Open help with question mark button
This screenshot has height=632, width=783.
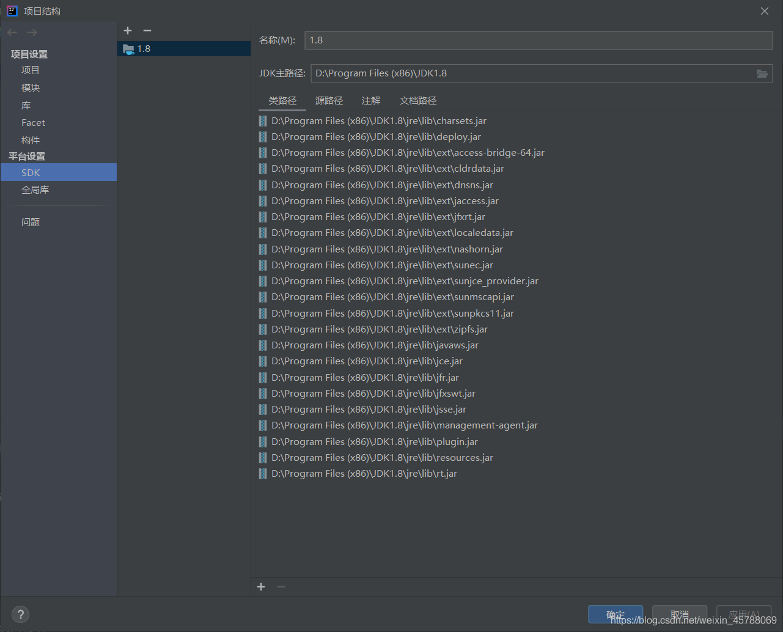click(20, 614)
